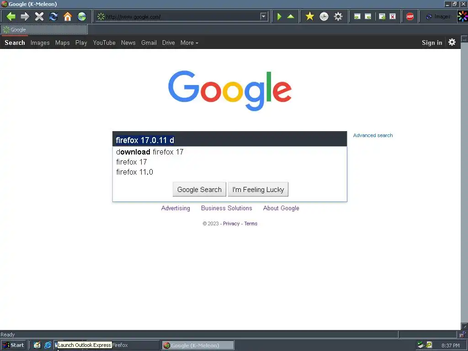
Task: Open Gmail in the Google top bar
Action: point(149,43)
